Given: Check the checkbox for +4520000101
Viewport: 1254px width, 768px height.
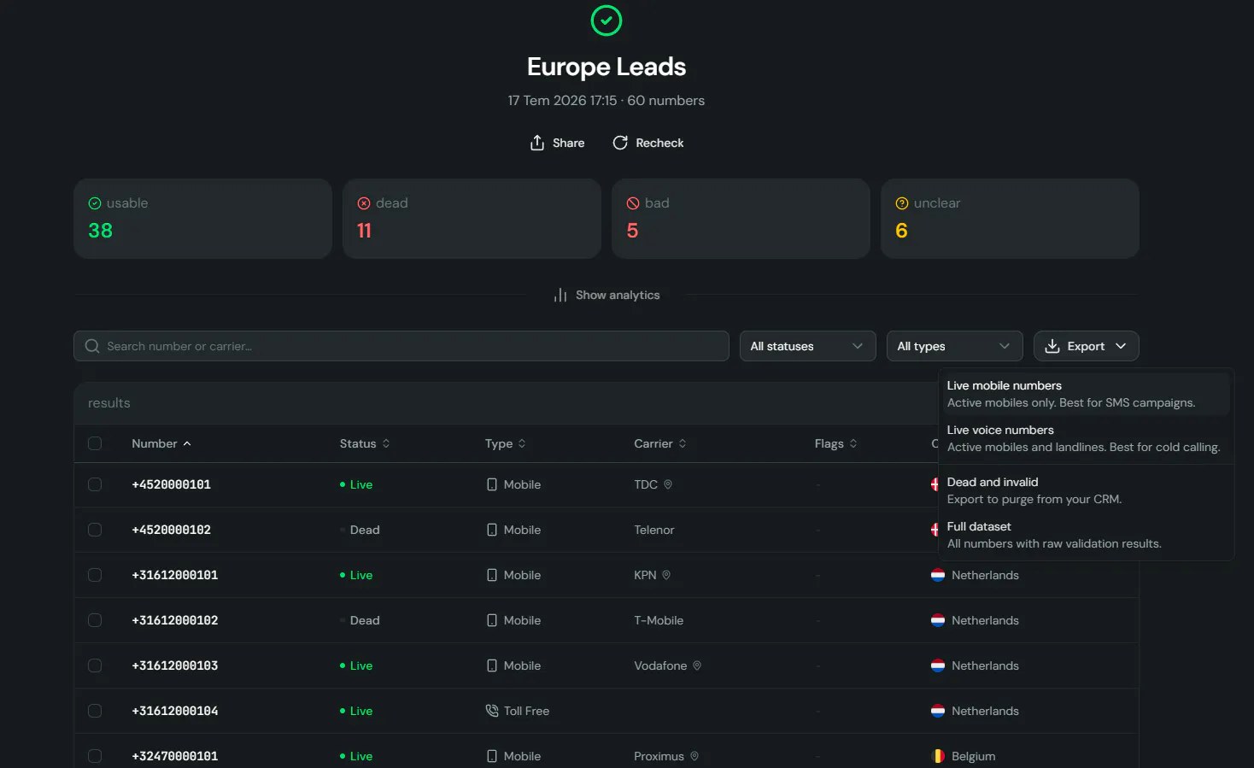Looking at the screenshot, I should click(x=95, y=484).
